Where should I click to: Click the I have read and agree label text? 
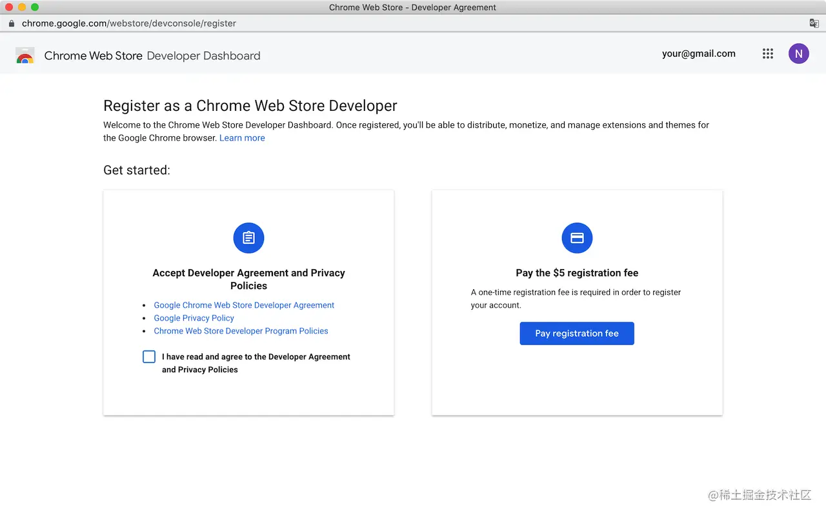coord(256,363)
